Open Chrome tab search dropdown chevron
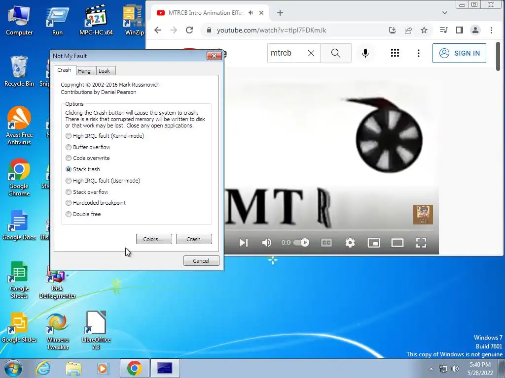Screen dimensions: 505x378 coord(445,13)
